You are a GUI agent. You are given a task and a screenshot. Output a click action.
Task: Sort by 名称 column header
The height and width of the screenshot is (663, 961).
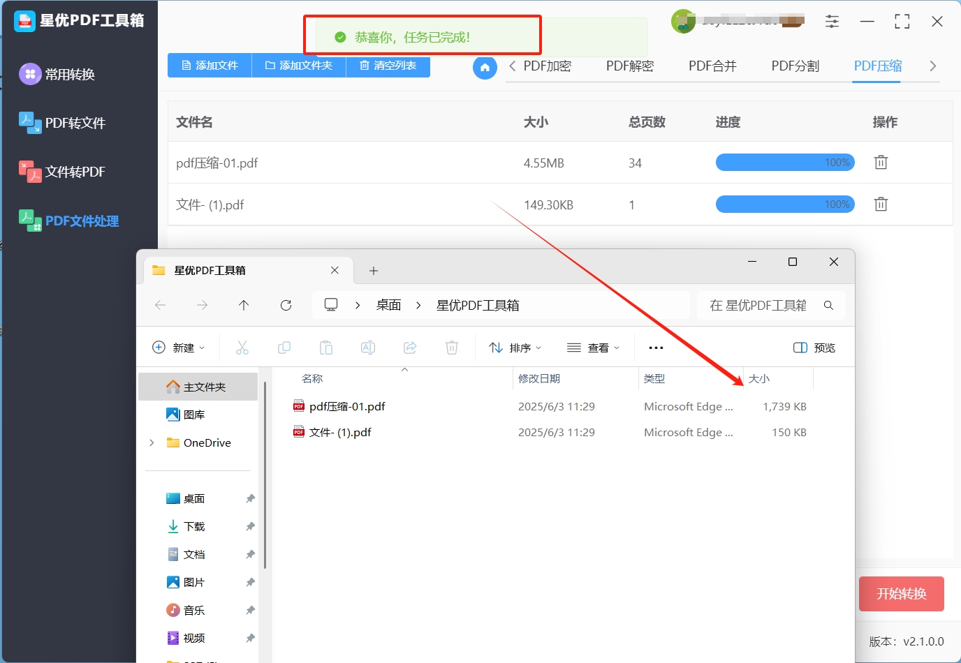[312, 378]
